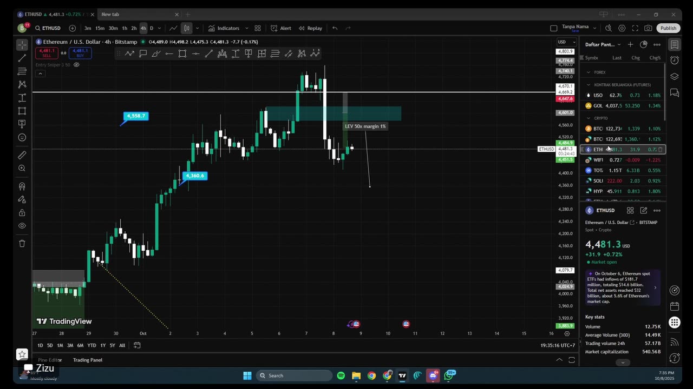Open the Trading Panel tab

coord(88,360)
